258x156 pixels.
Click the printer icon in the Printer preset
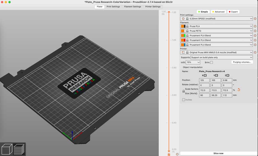pos(183,52)
